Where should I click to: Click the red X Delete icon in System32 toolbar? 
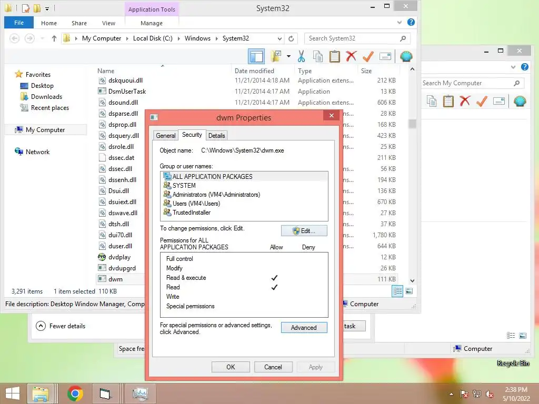tap(351, 56)
